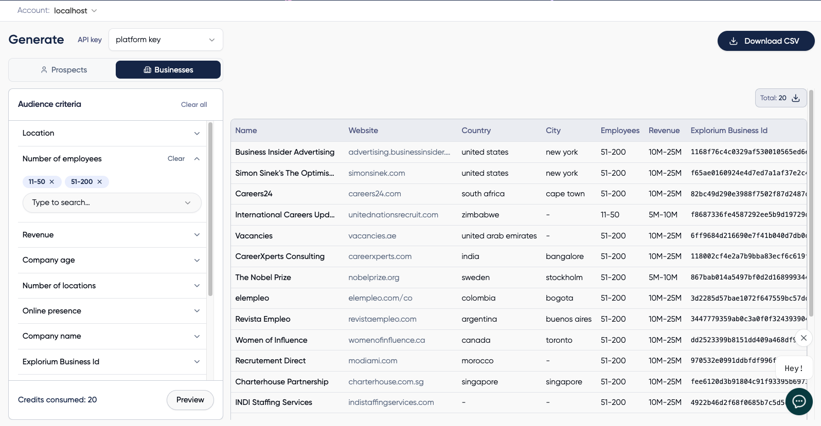Click the Revenue column header
The height and width of the screenshot is (426, 821).
pos(664,131)
